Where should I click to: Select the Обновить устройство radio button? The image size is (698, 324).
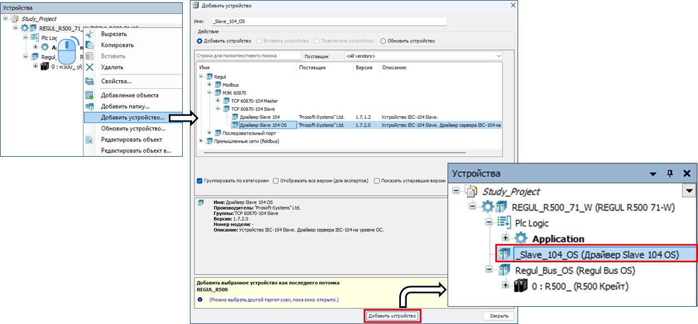point(383,41)
